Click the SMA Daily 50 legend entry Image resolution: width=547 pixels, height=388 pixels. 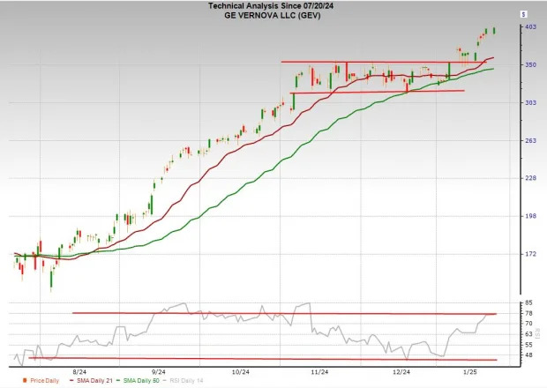138,380
